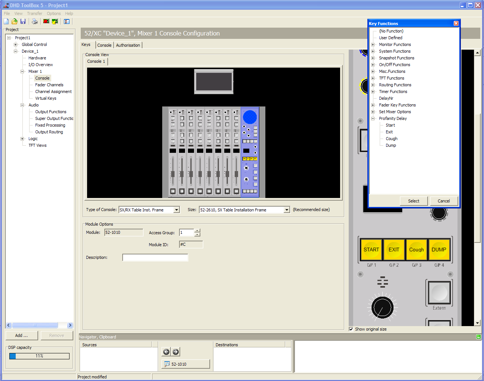Click the Print toolbar icon

click(35, 21)
